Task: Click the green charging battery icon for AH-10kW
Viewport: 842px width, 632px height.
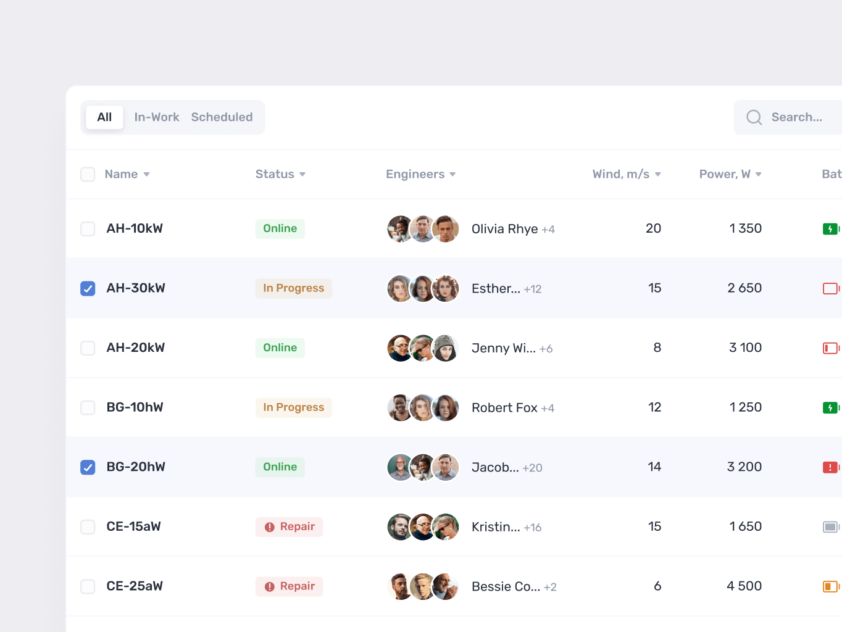Action: pos(830,229)
